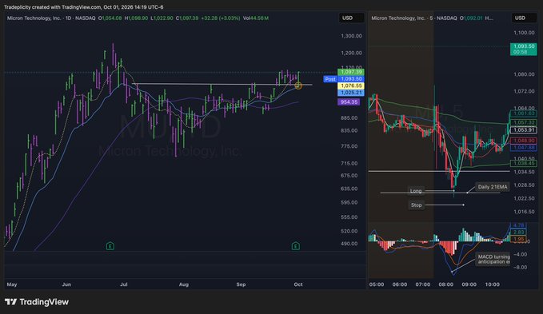Click the Tradeplicity created with TradingView.com header text
543x314 pixels.
coord(83,7)
